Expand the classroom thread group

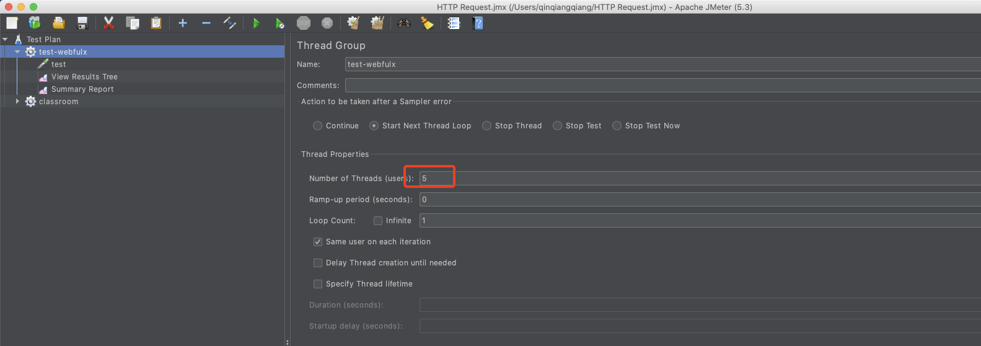[x=17, y=101]
